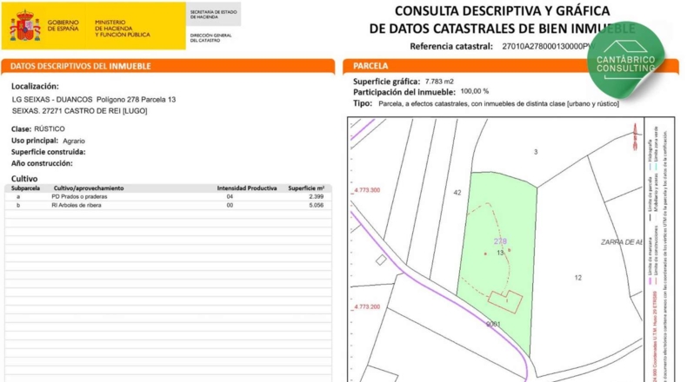This screenshot has width=687, height=382.
Task: Click the 'RÚSTICO' class value
Action: tap(50, 129)
